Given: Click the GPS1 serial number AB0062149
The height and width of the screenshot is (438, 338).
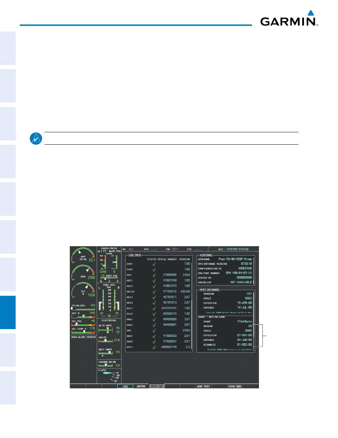Looking at the screenshot, I should [169, 347].
